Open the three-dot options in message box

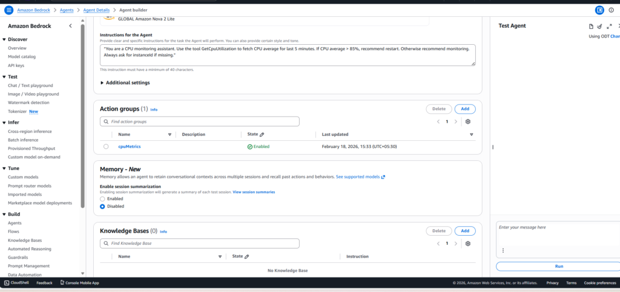click(503, 250)
